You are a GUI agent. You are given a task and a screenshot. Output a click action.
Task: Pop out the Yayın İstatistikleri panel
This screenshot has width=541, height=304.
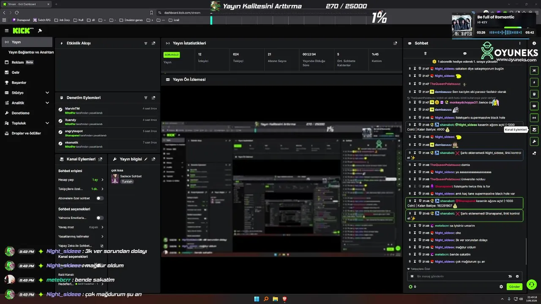(x=395, y=43)
